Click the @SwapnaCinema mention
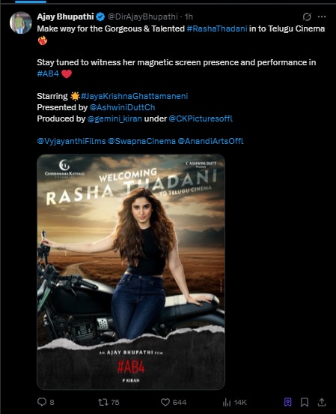 point(141,141)
